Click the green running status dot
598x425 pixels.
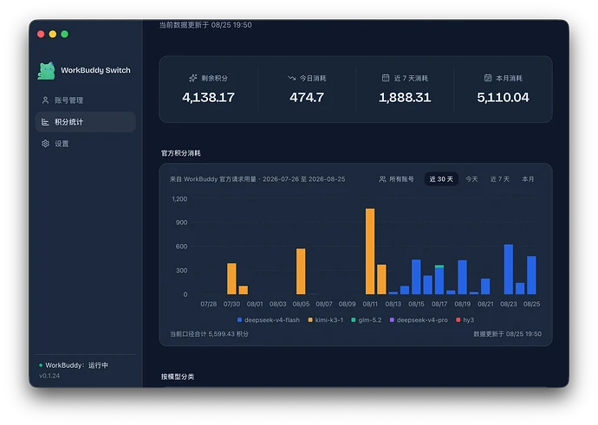pyautogui.click(x=41, y=365)
